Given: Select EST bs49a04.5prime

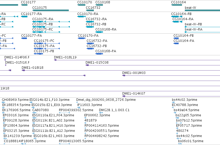Looking at the screenshot, I should tap(175, 113).
